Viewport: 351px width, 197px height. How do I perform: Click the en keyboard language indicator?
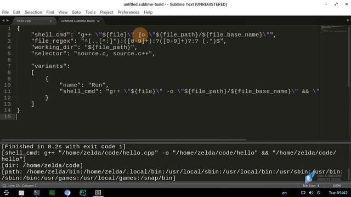(284, 193)
